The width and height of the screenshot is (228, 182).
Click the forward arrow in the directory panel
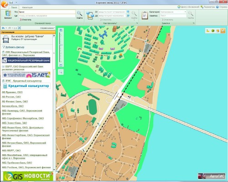point(10,28)
